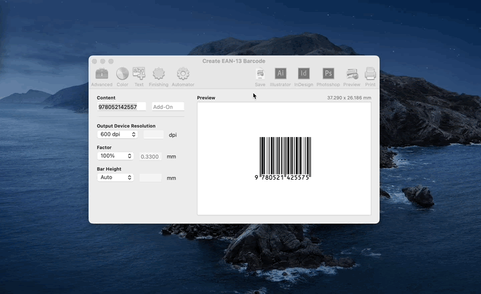Send barcode to Photoshop
481x294 pixels.
pyautogui.click(x=328, y=77)
